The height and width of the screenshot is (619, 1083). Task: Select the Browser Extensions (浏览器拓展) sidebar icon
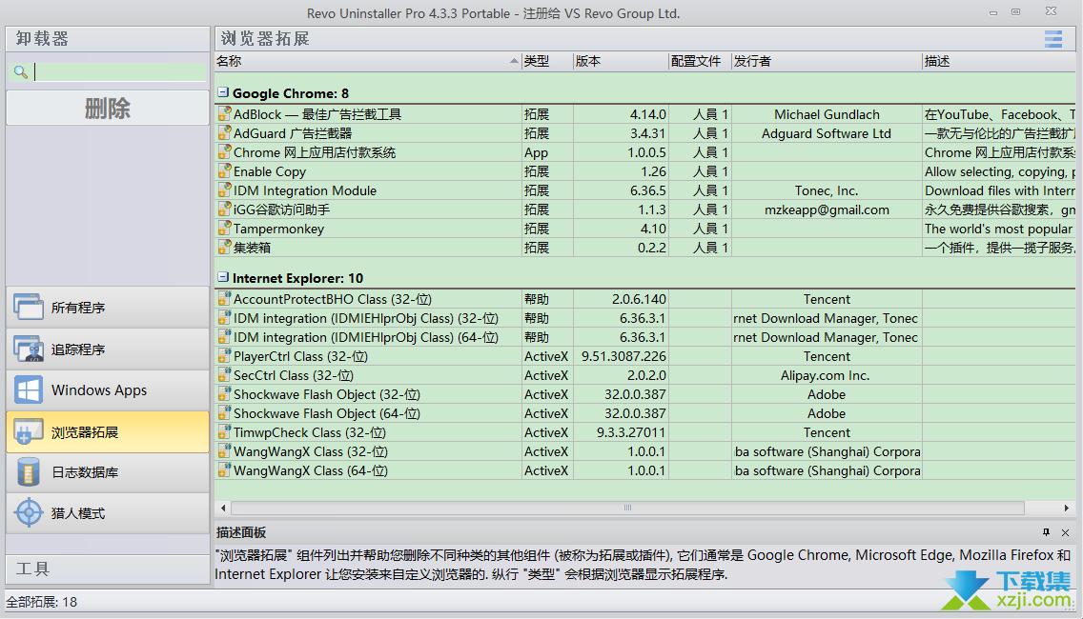click(x=29, y=432)
